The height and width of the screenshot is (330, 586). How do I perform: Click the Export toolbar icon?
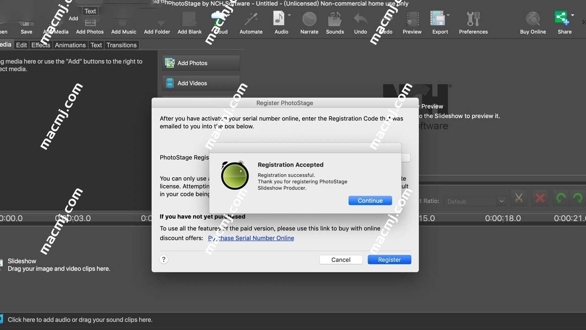coord(438,19)
